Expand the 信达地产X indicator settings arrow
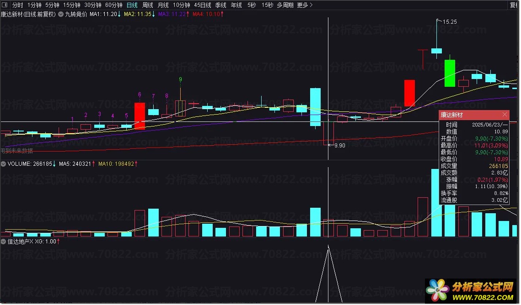This screenshot has height=305, width=521. (x=3, y=242)
